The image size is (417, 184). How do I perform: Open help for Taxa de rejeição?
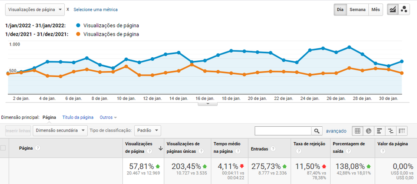[298, 151]
